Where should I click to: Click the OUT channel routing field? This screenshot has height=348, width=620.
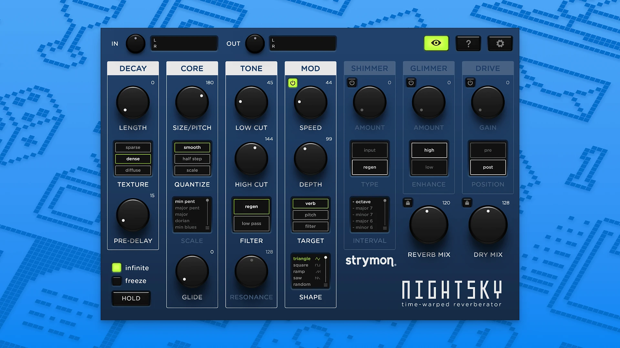pos(302,43)
